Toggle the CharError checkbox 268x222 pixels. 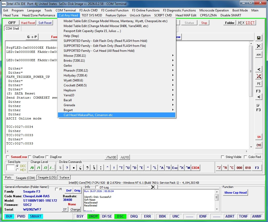tap(30, 157)
